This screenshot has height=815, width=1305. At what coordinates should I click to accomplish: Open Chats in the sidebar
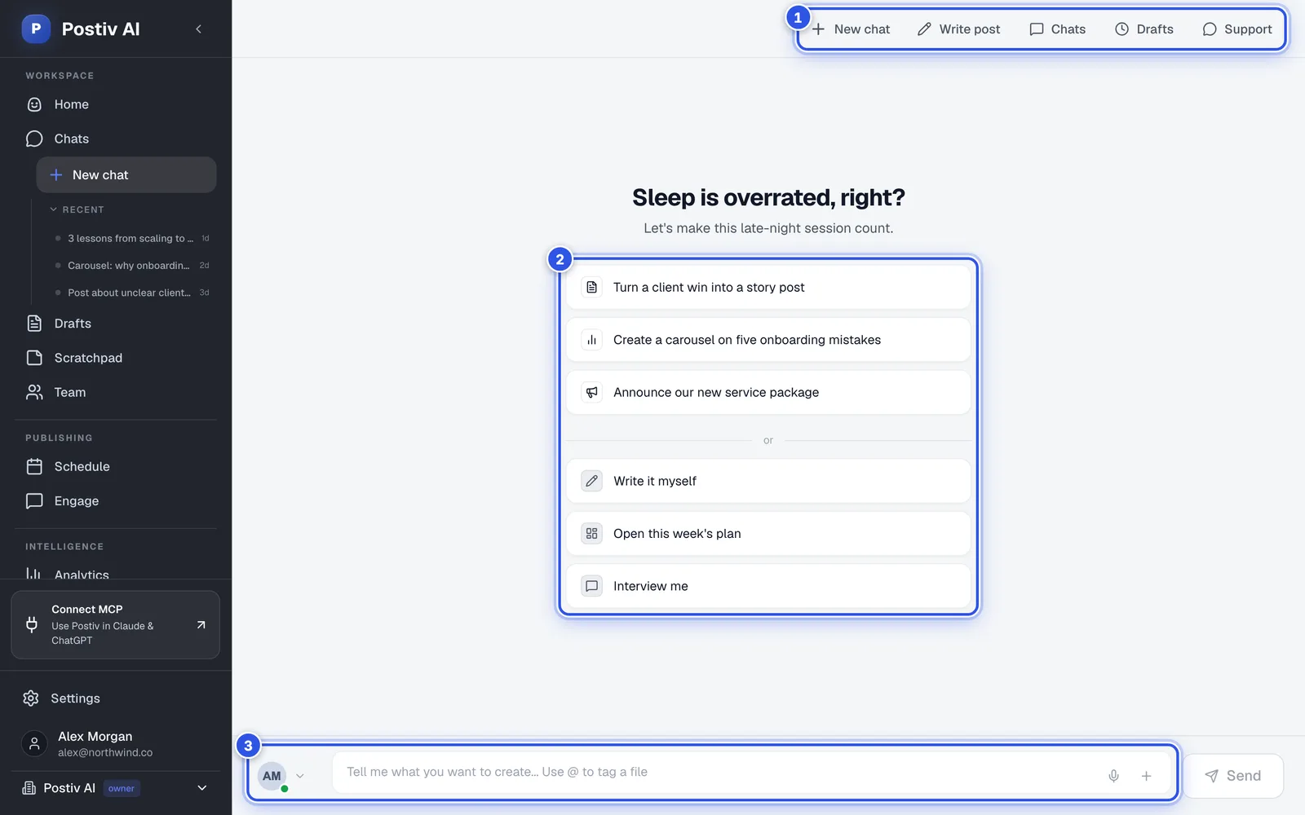(115, 139)
